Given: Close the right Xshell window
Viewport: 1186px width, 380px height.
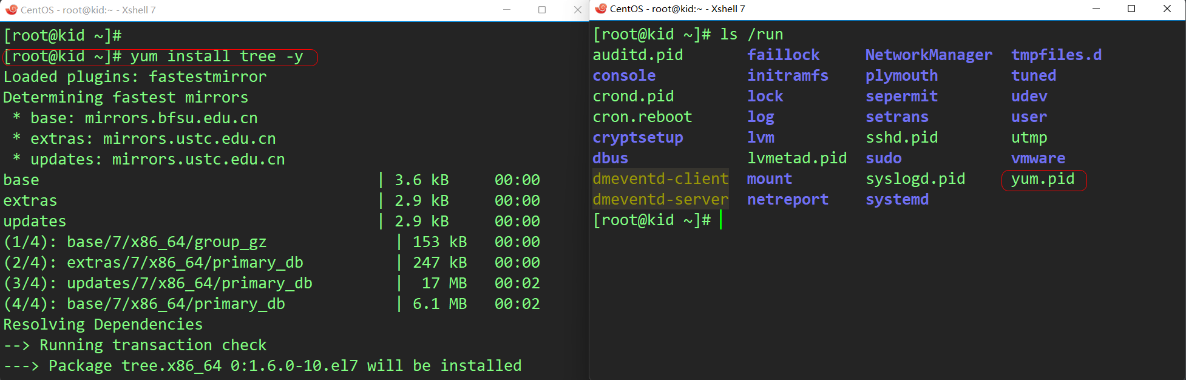Looking at the screenshot, I should click(x=1167, y=8).
